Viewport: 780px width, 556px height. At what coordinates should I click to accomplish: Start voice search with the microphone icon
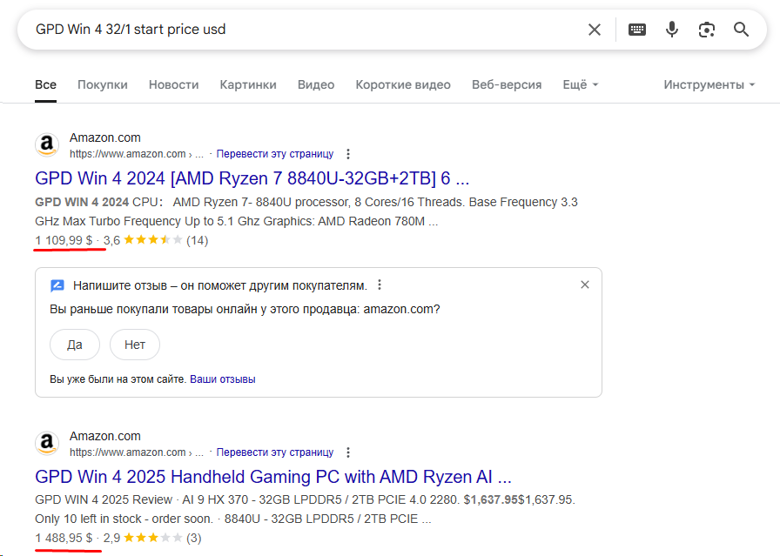pos(672,30)
